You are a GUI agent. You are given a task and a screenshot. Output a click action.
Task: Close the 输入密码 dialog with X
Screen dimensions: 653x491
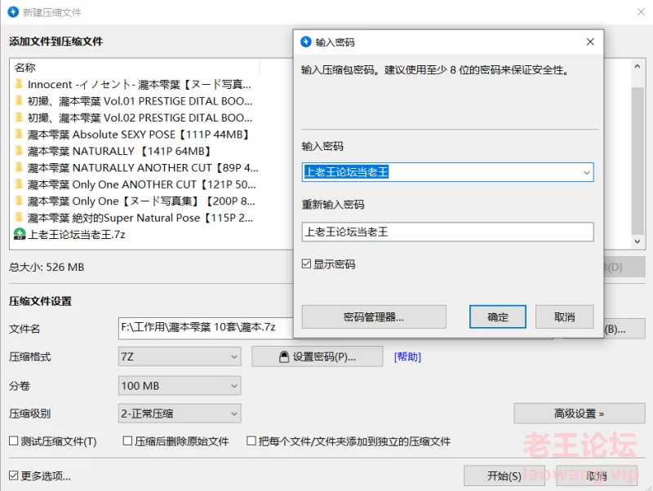click(590, 42)
